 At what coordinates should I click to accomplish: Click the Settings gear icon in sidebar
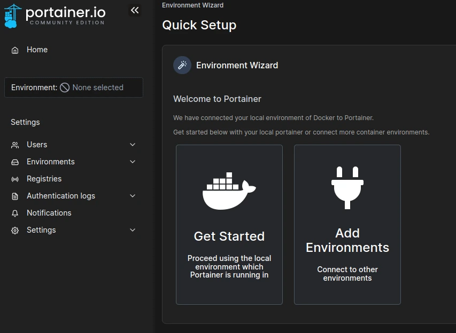click(x=15, y=231)
